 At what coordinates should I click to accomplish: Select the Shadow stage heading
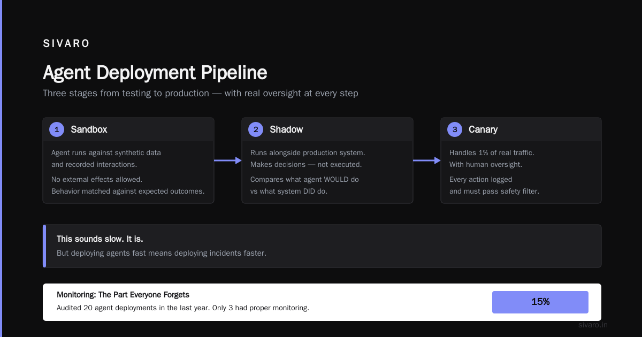pos(286,129)
